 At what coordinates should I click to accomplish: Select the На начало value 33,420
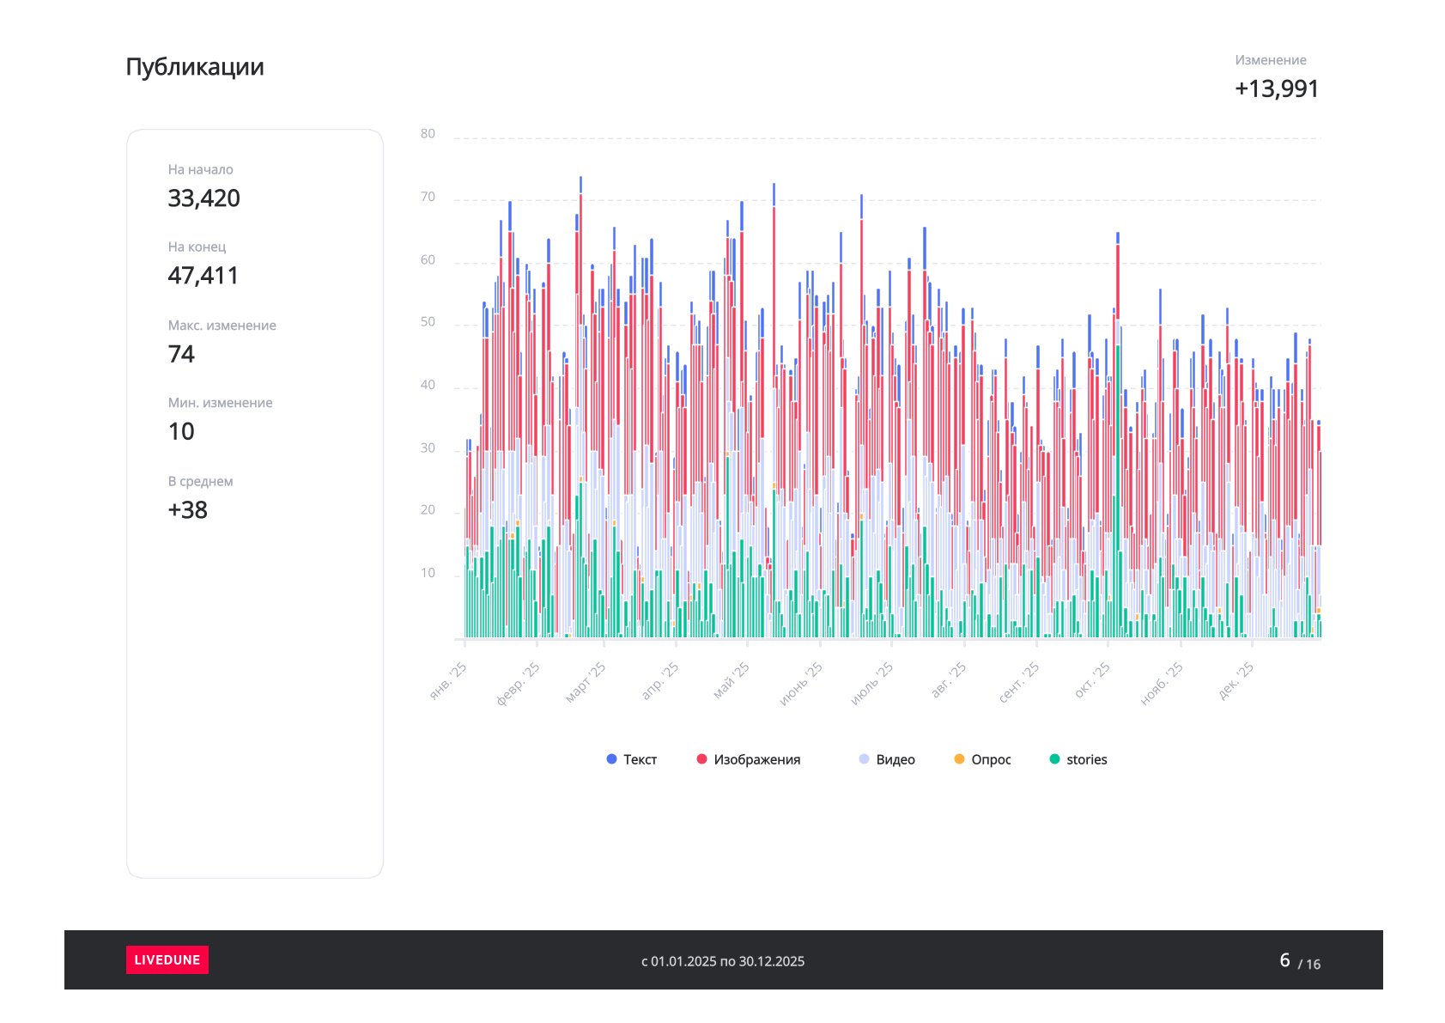(x=203, y=198)
